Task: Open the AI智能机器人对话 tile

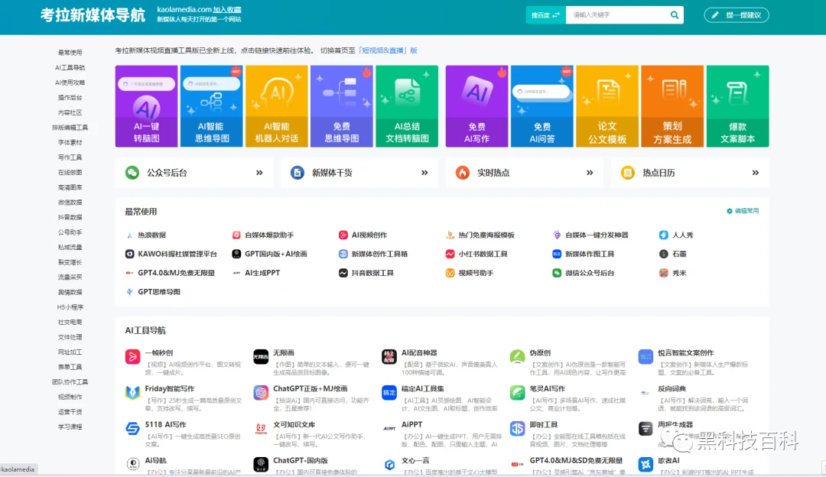Action: (x=277, y=105)
